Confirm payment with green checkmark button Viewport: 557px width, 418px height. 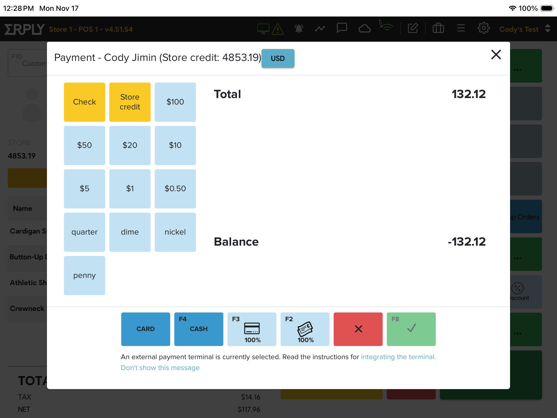click(411, 329)
